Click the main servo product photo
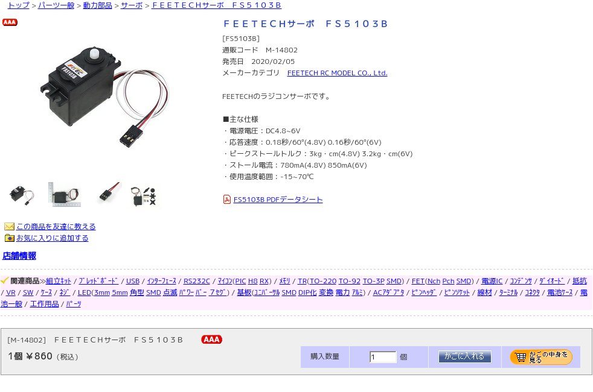This screenshot has width=593, height=392. click(x=104, y=96)
